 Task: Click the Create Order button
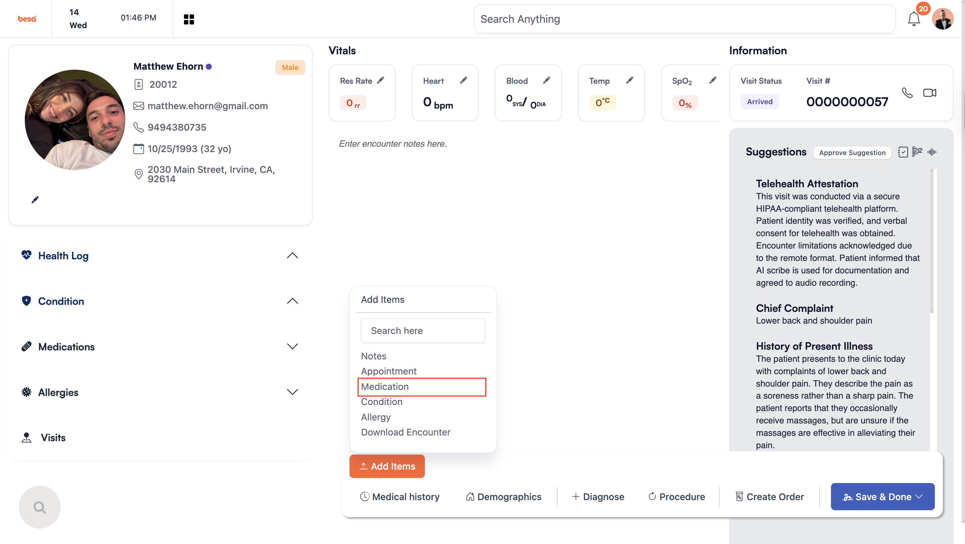[x=769, y=496]
